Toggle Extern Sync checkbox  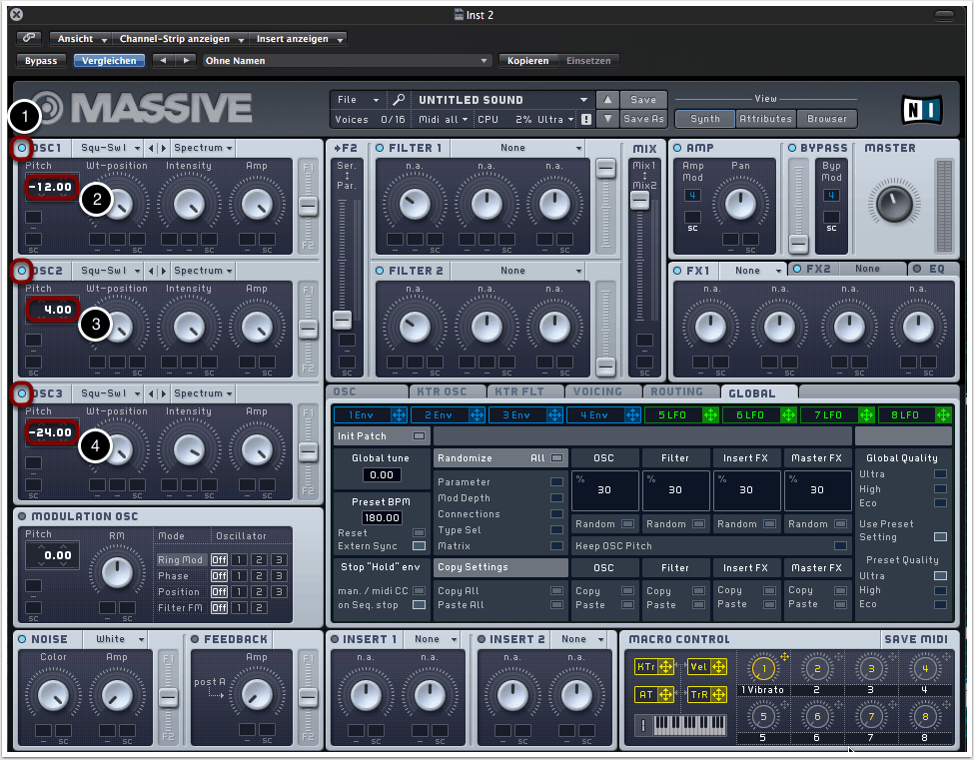(419, 546)
